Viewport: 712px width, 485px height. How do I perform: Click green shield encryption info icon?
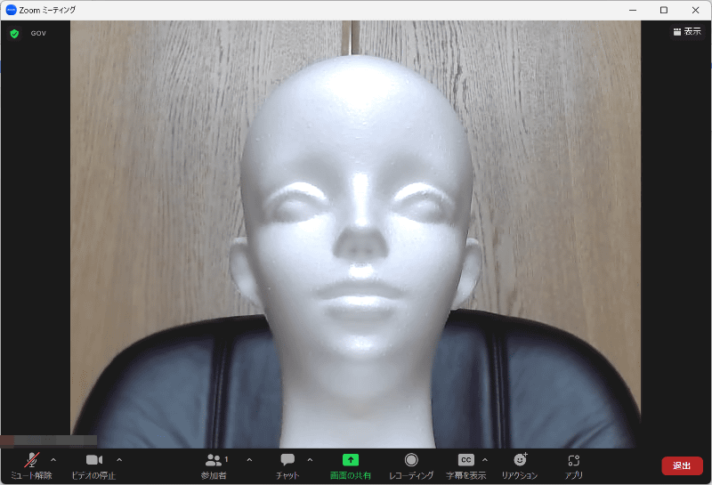pos(14,34)
